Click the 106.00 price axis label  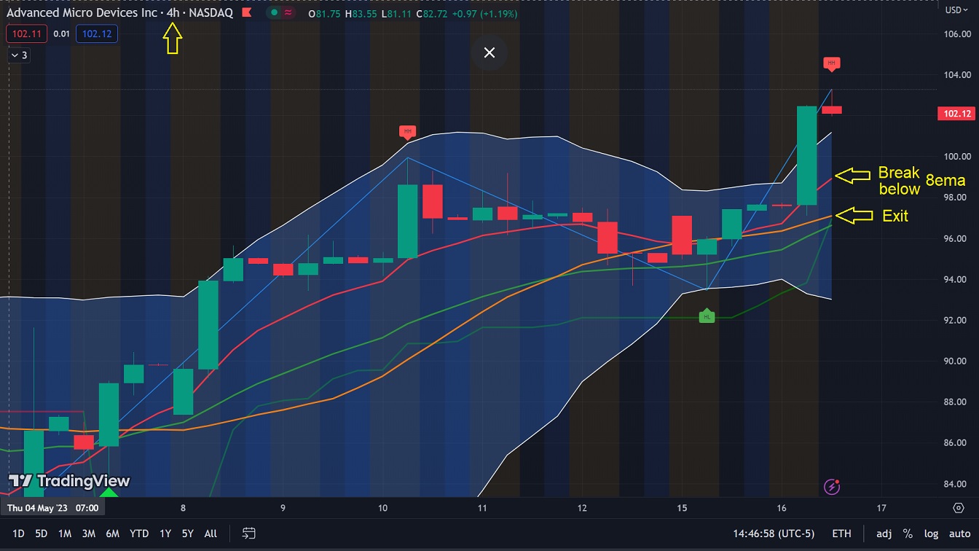point(957,34)
